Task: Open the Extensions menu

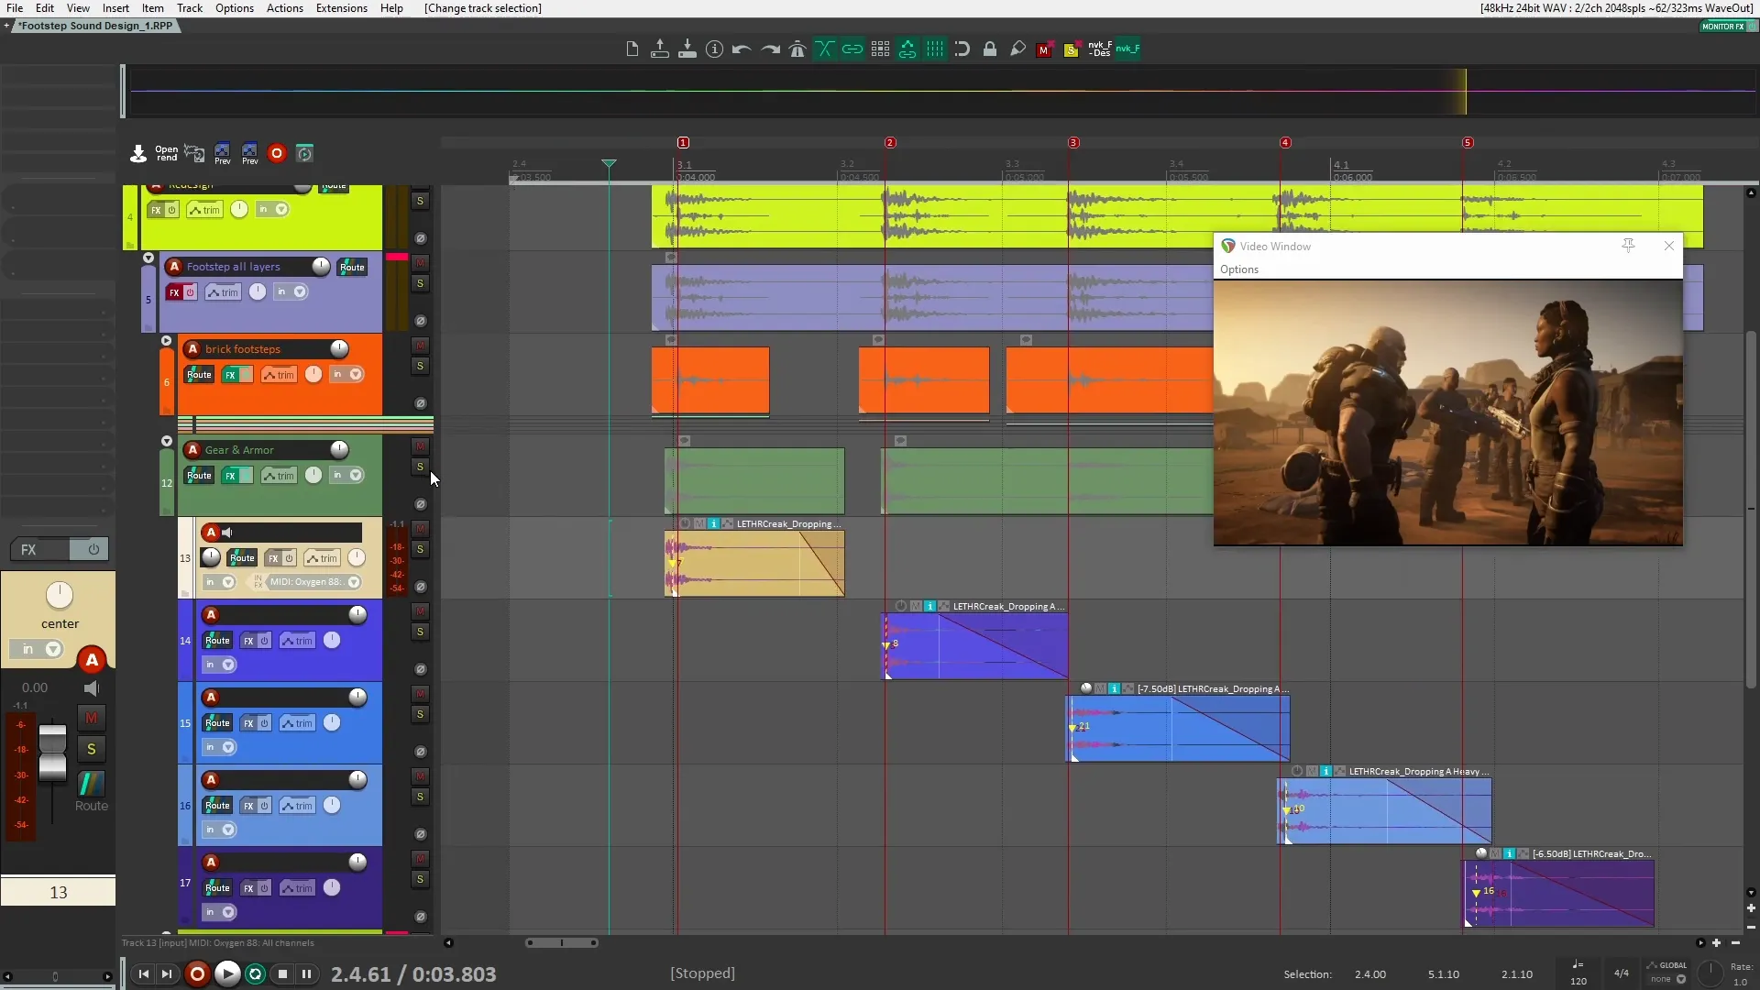Action: pyautogui.click(x=342, y=8)
